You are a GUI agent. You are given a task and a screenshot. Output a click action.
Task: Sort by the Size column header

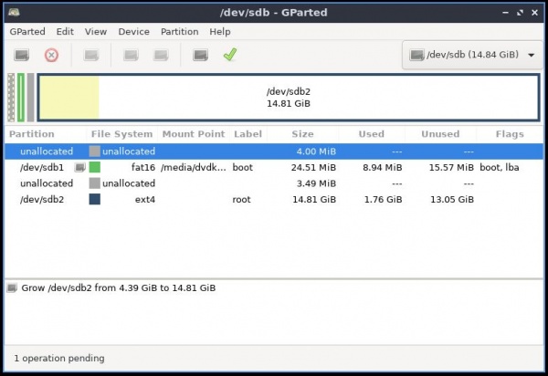[302, 134]
